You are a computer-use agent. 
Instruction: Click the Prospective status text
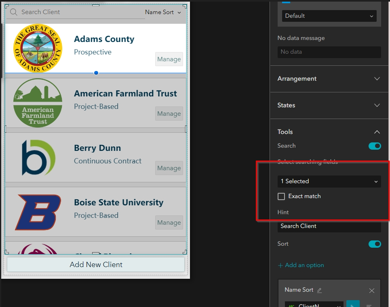(x=93, y=52)
